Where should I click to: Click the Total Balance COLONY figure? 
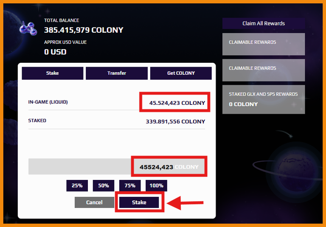84,30
